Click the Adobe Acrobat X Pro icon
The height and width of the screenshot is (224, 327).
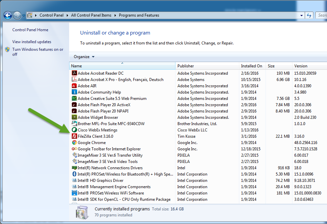pos(74,79)
